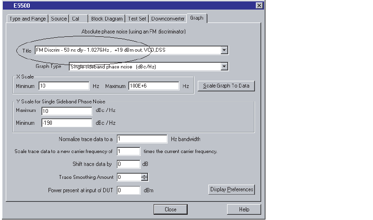Switch to the Downconverter tab
The width and height of the screenshot is (373, 220).
[168, 19]
